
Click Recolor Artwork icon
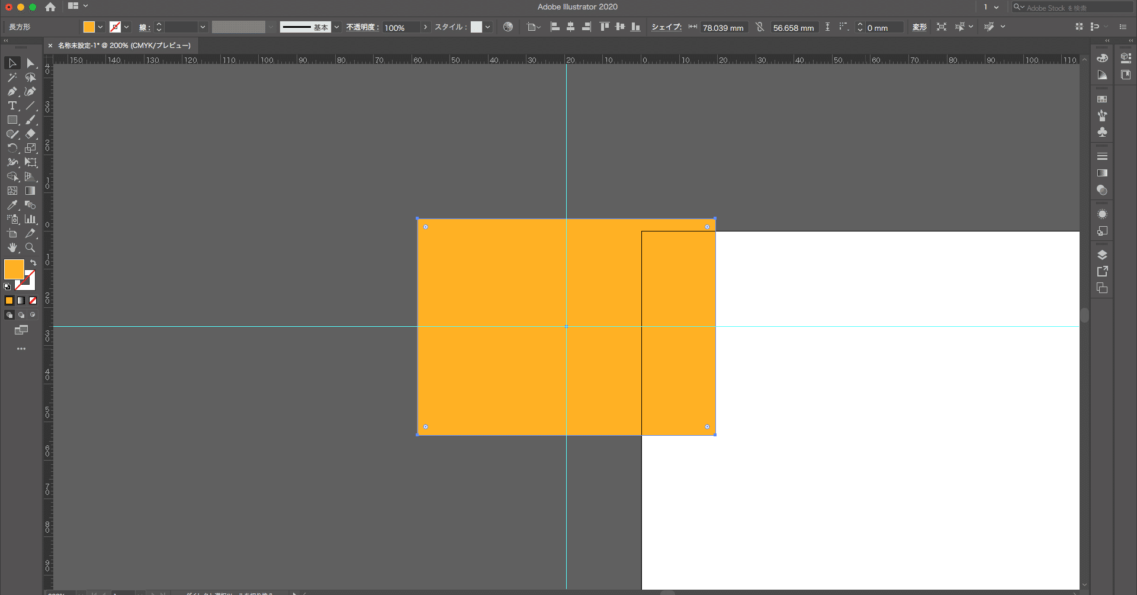[x=508, y=27]
